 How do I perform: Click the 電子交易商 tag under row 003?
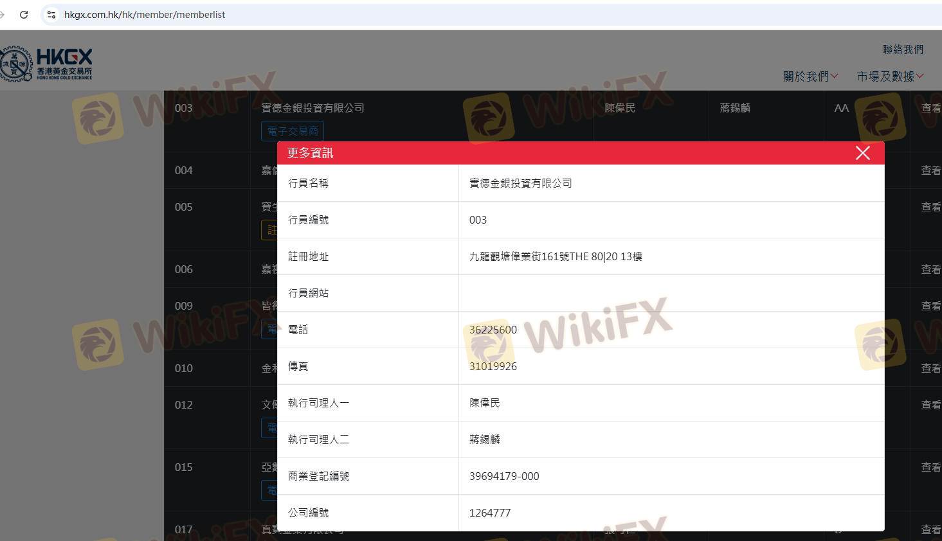(293, 131)
